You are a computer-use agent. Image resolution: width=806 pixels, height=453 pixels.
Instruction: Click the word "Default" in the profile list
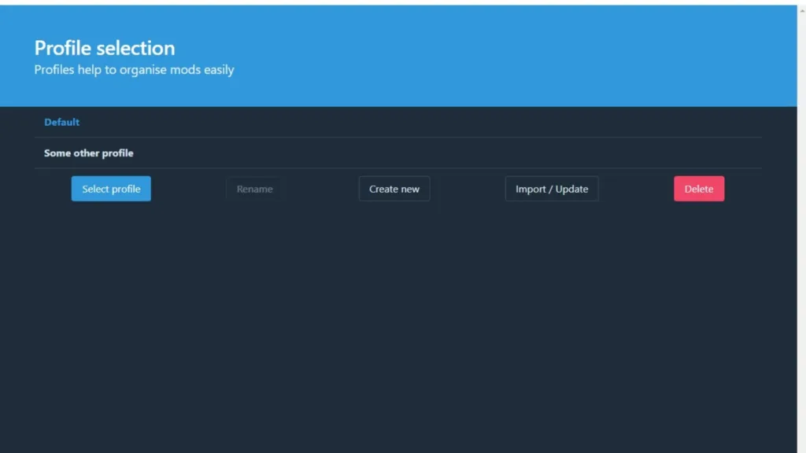(62, 123)
